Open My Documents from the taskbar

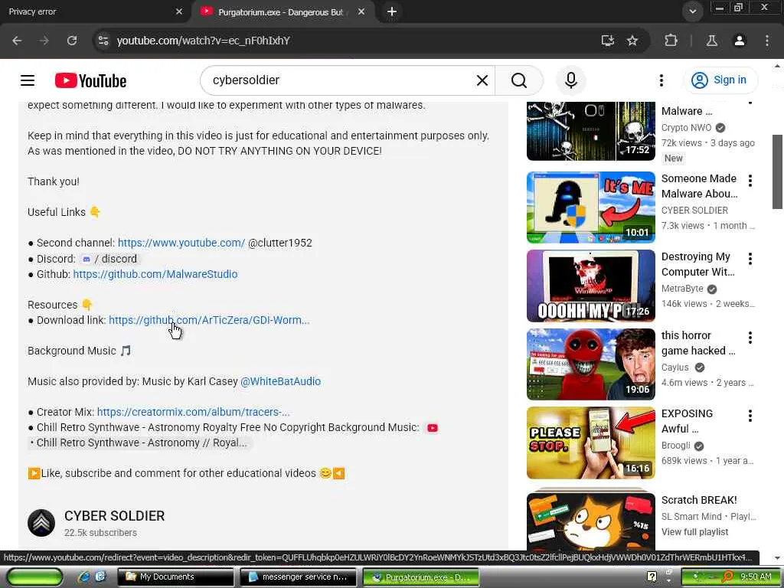pyautogui.click(x=175, y=577)
